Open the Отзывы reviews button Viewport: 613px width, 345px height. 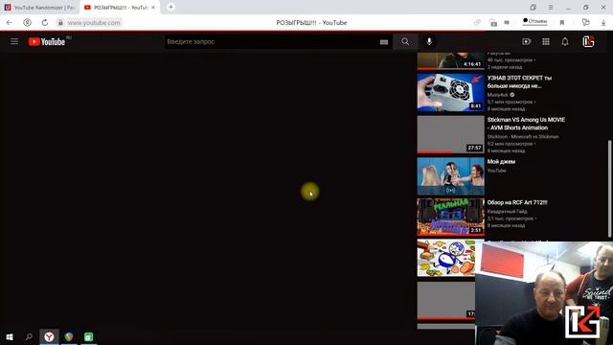point(534,21)
